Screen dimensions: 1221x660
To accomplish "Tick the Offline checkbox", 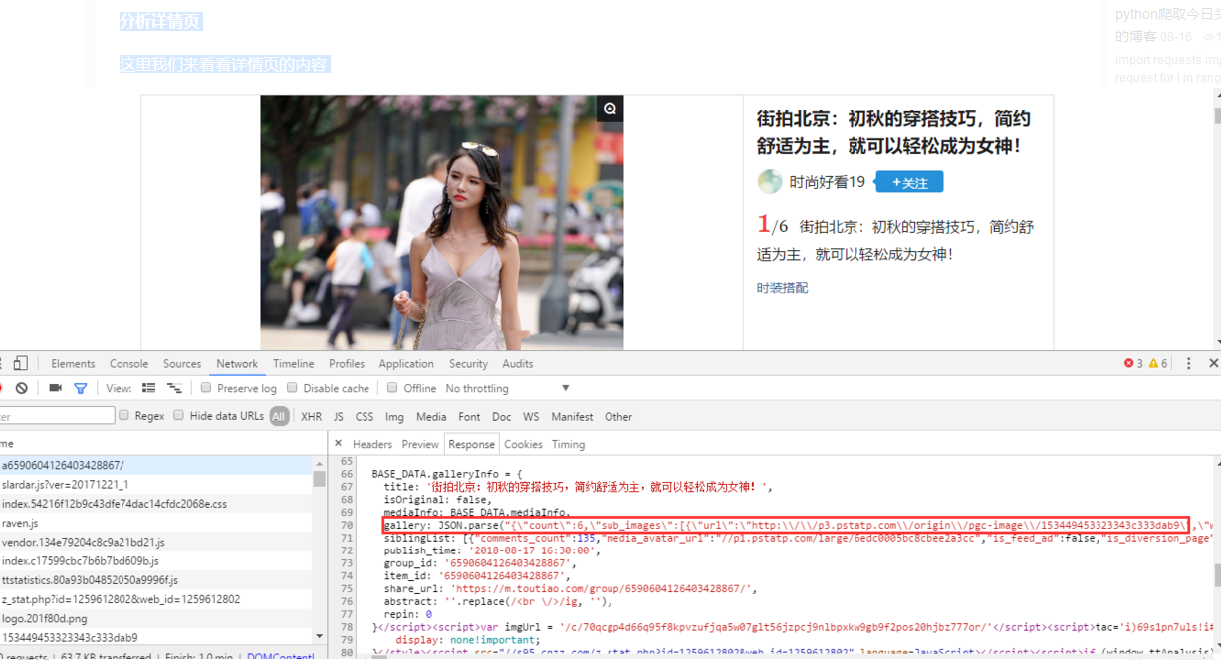I will pyautogui.click(x=392, y=388).
